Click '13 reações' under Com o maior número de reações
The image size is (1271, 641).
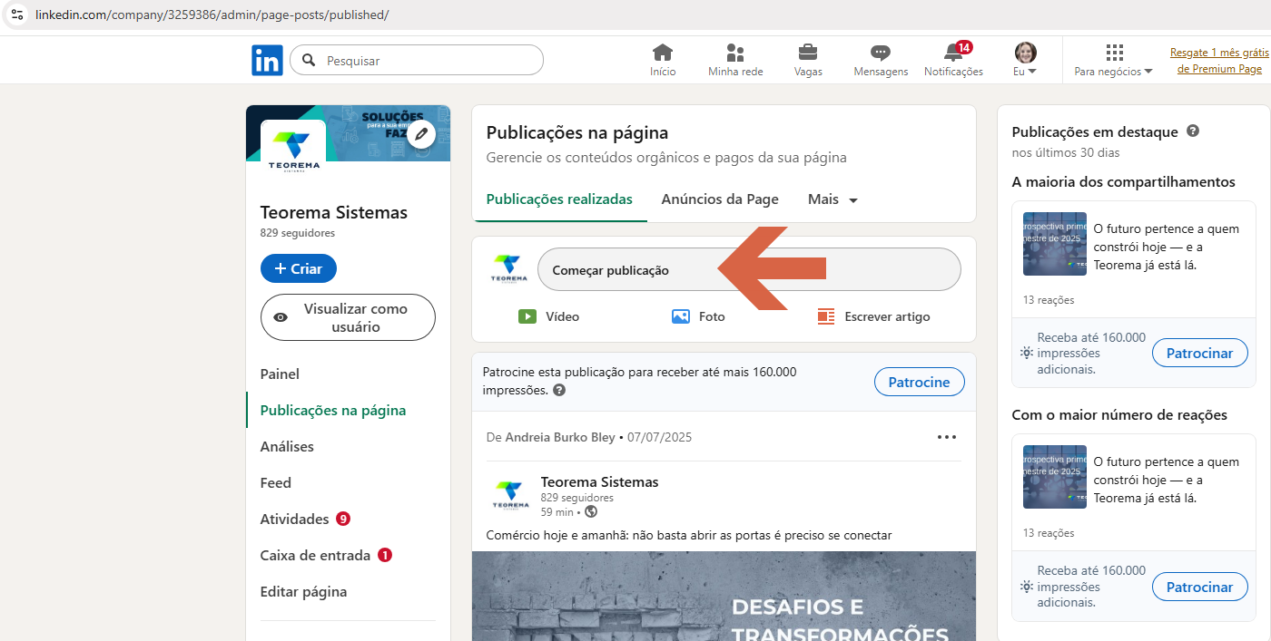point(1049,533)
